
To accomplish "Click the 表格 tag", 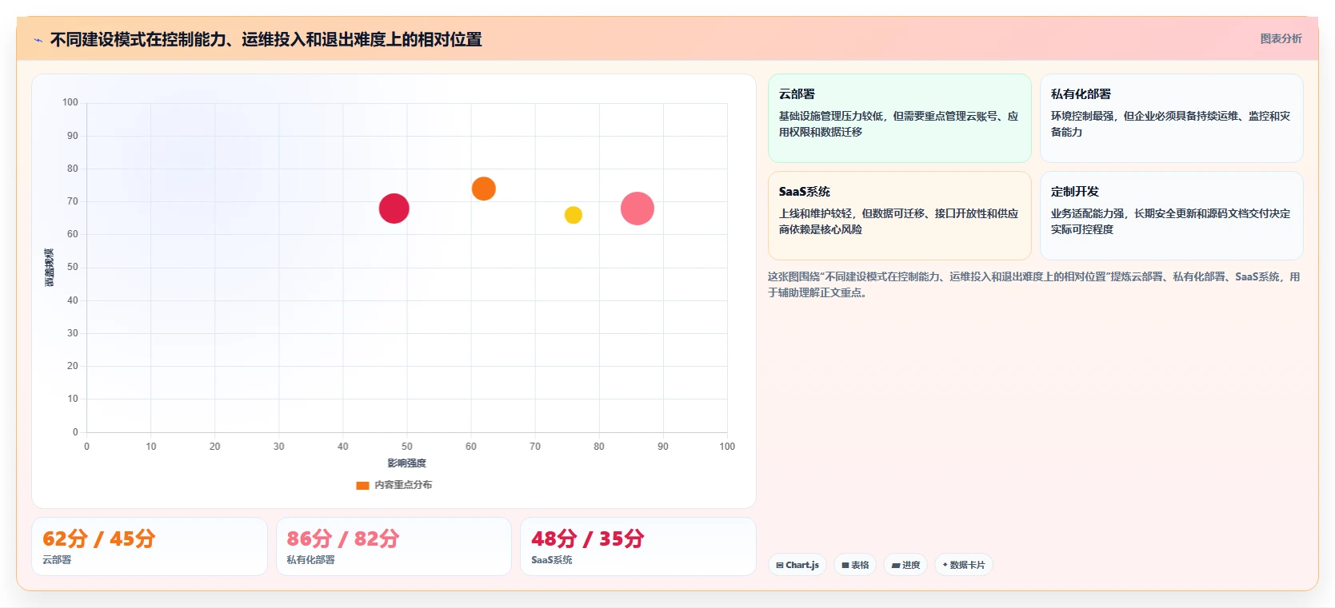I will tap(855, 565).
